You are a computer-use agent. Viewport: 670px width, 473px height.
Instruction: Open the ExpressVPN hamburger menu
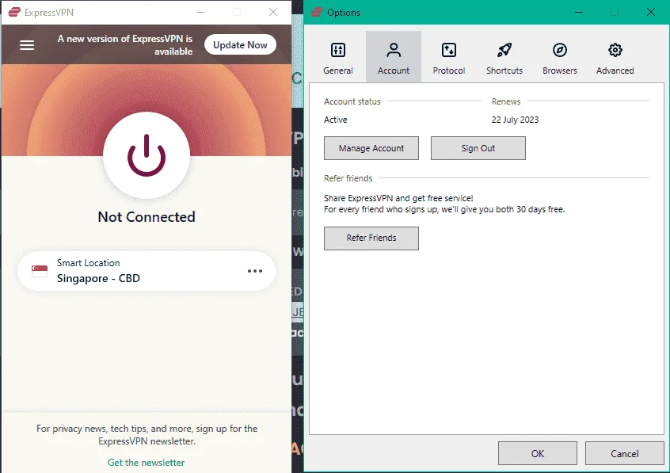pos(27,45)
